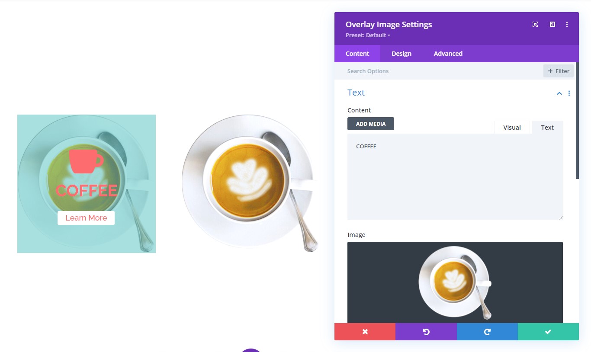Click the blue redo arrow button
The width and height of the screenshot is (591, 352).
coord(487,332)
